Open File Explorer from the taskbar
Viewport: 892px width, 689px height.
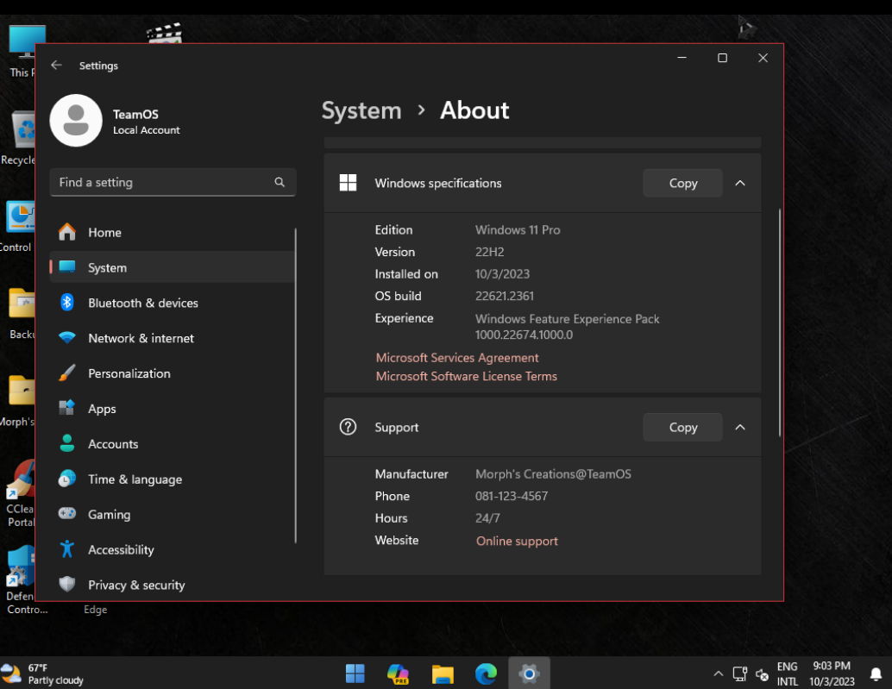443,673
